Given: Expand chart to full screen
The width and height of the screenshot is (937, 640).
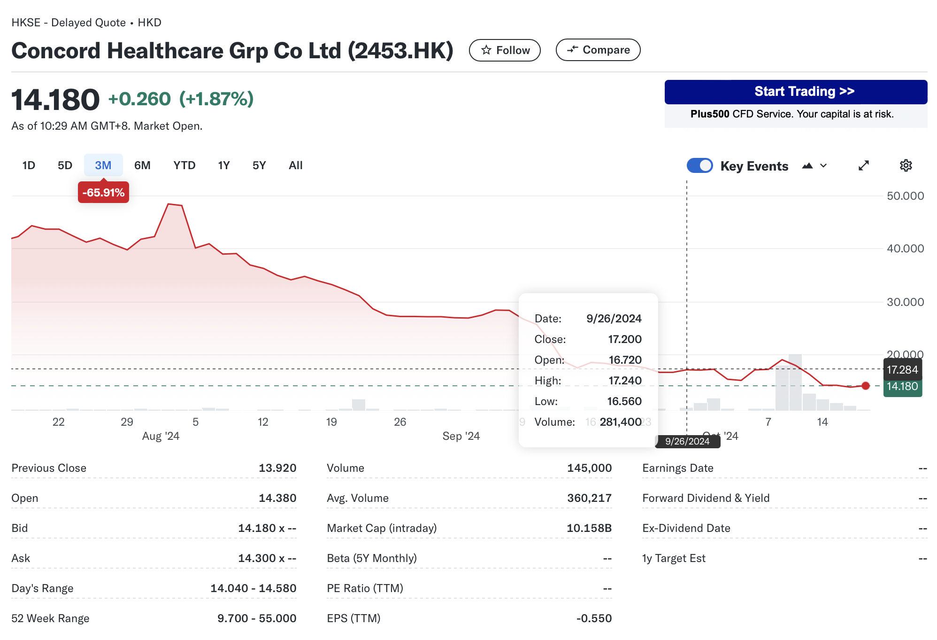Looking at the screenshot, I should click(863, 165).
